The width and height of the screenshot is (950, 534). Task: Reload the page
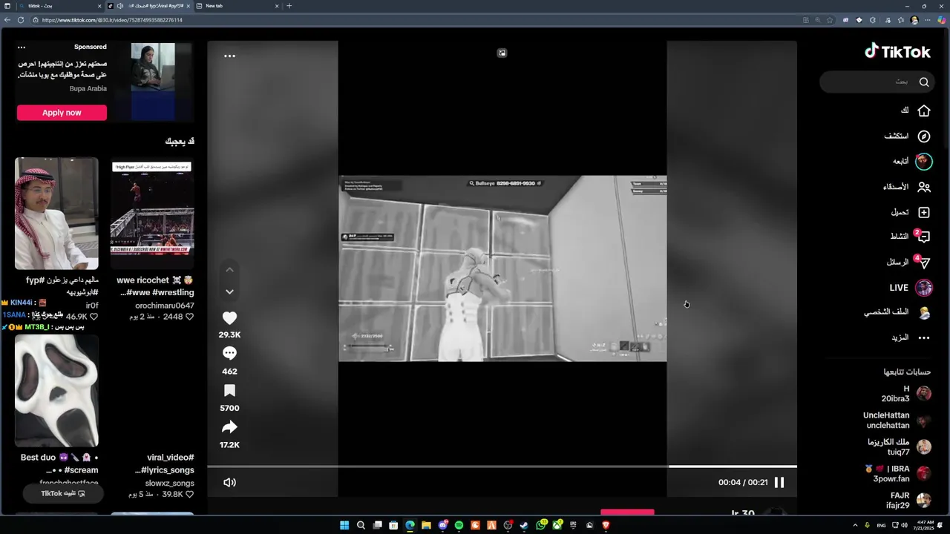click(x=21, y=20)
